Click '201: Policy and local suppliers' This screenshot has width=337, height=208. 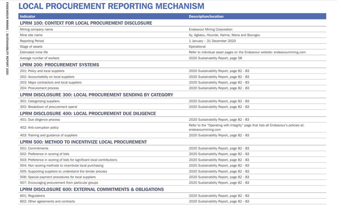click(42, 71)
